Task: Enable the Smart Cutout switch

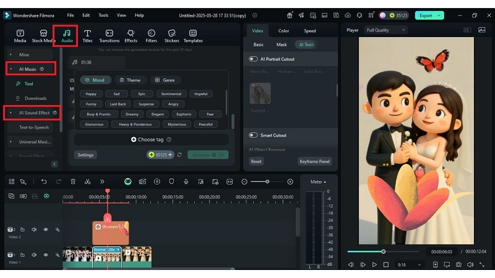Action: (x=253, y=135)
